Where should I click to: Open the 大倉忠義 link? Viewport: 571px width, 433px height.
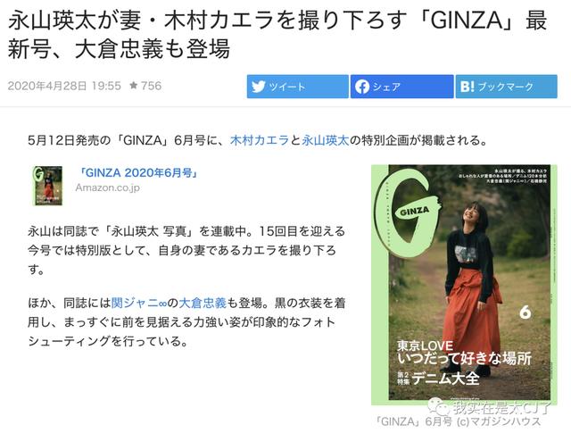coord(203,303)
